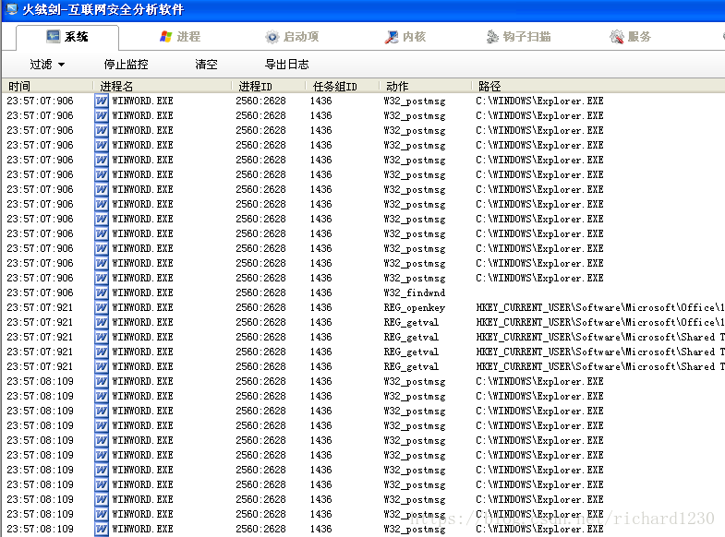Viewport: 725px width, 537px height.
Task: Click the 导出日志 button
Action: pos(286,65)
